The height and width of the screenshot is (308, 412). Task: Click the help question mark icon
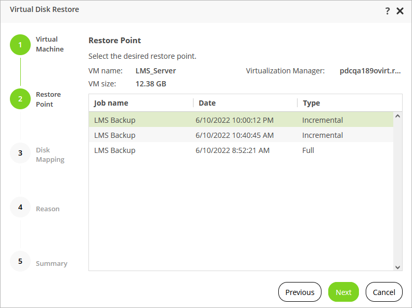click(x=388, y=11)
